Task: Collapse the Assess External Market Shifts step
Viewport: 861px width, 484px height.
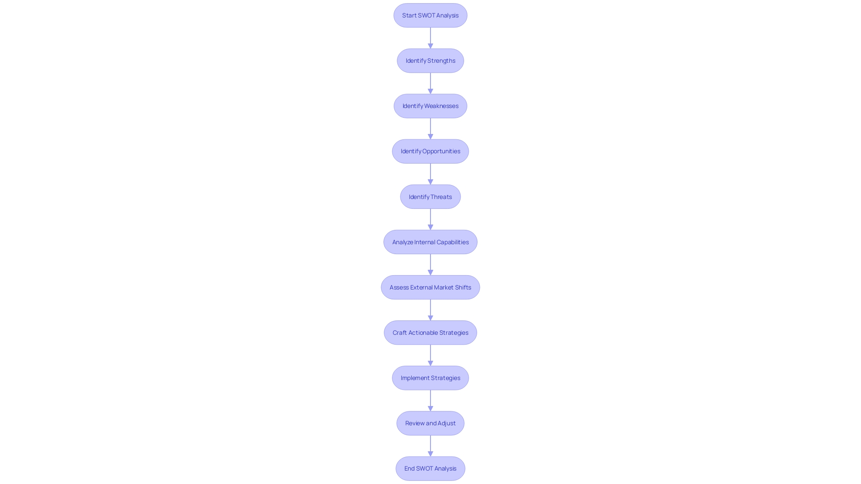Action: point(430,287)
